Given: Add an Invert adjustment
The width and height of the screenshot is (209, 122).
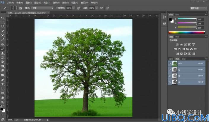Looking at the screenshot, I should 177,54.
